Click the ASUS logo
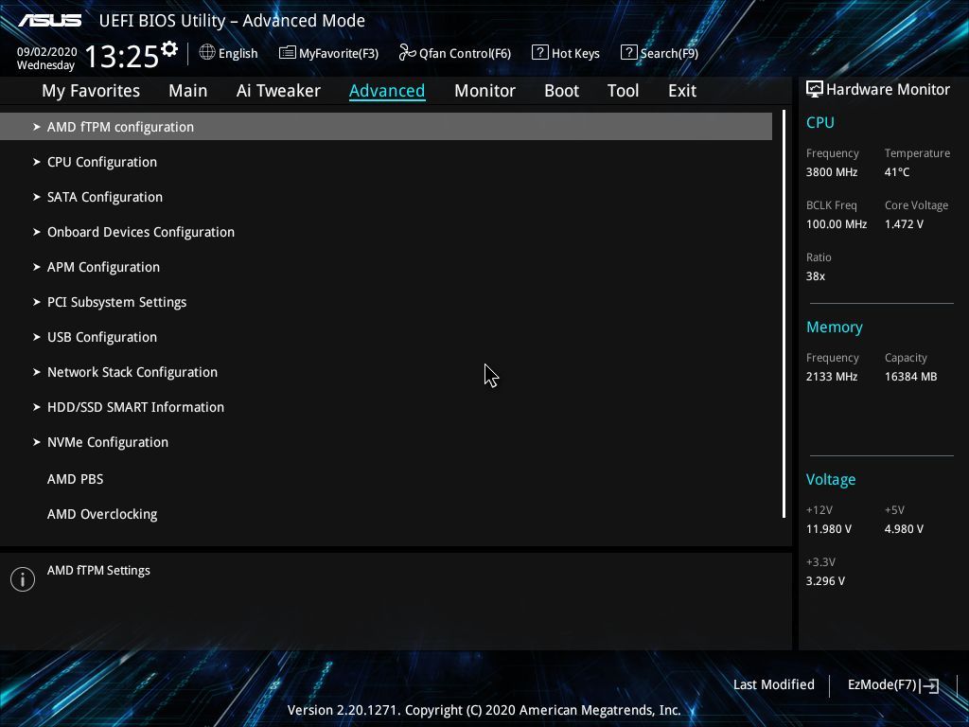969x727 pixels. [49, 21]
